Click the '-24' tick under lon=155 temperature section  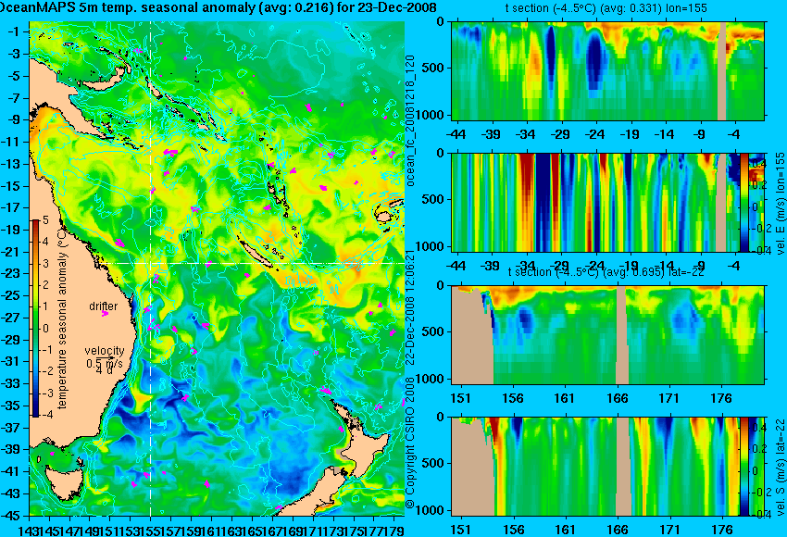pyautogui.click(x=594, y=134)
